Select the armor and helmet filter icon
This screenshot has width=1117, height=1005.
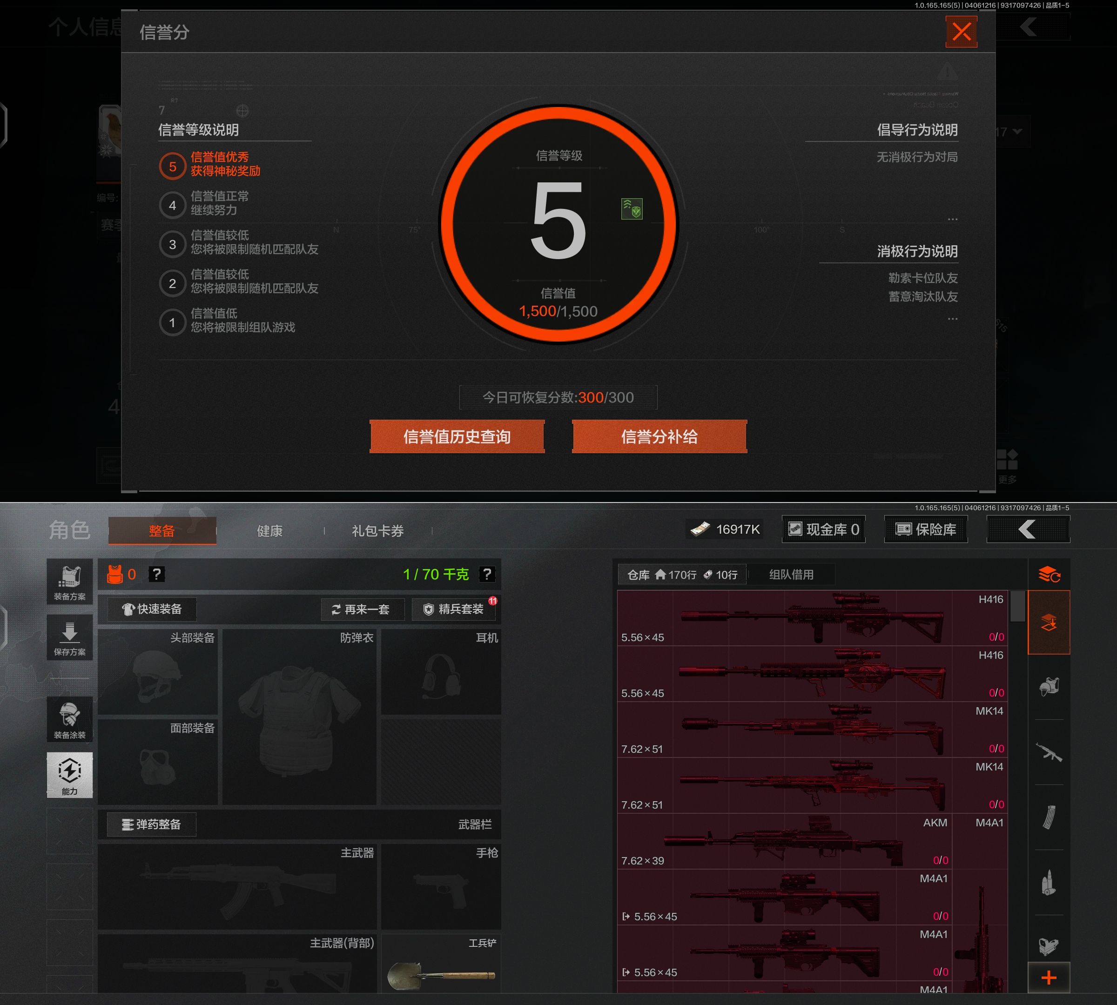[1049, 687]
